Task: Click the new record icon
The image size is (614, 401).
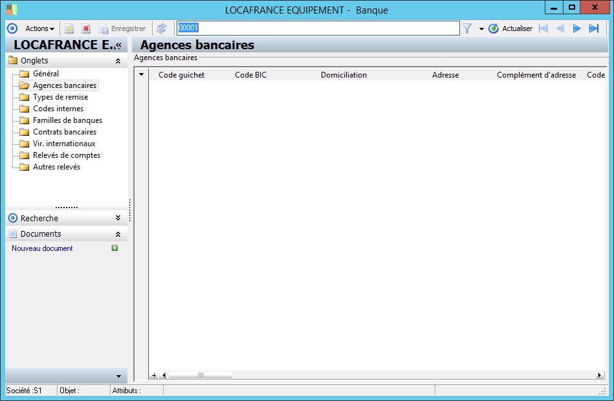Action: pyautogui.click(x=69, y=28)
